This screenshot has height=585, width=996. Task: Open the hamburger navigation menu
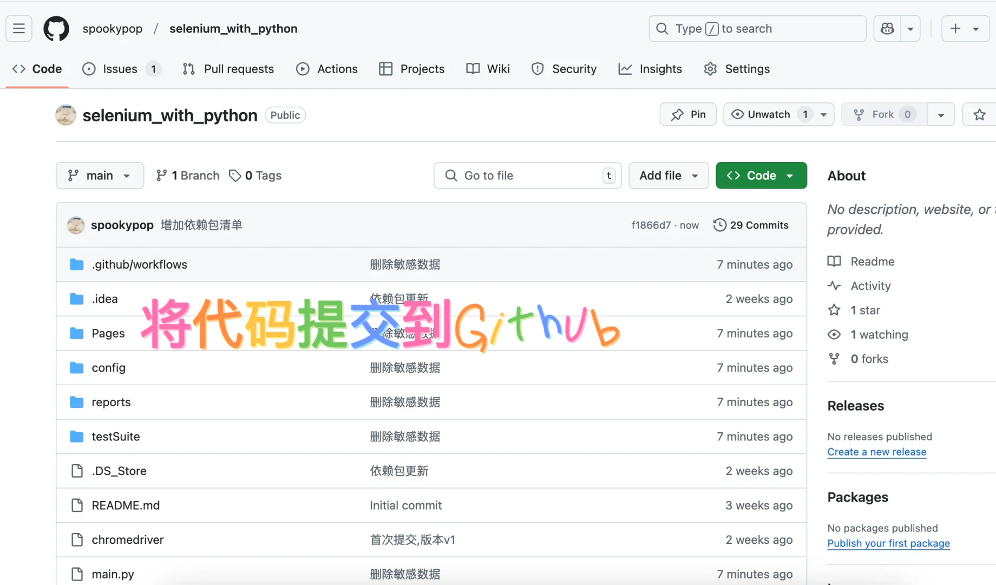point(18,28)
